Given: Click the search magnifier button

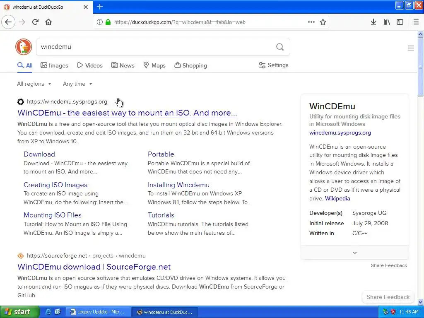Looking at the screenshot, I should coord(280,47).
